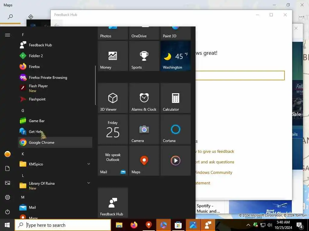This screenshot has height=231, width=309.
Task: Show hidden system tray icons
Action: coord(248,225)
